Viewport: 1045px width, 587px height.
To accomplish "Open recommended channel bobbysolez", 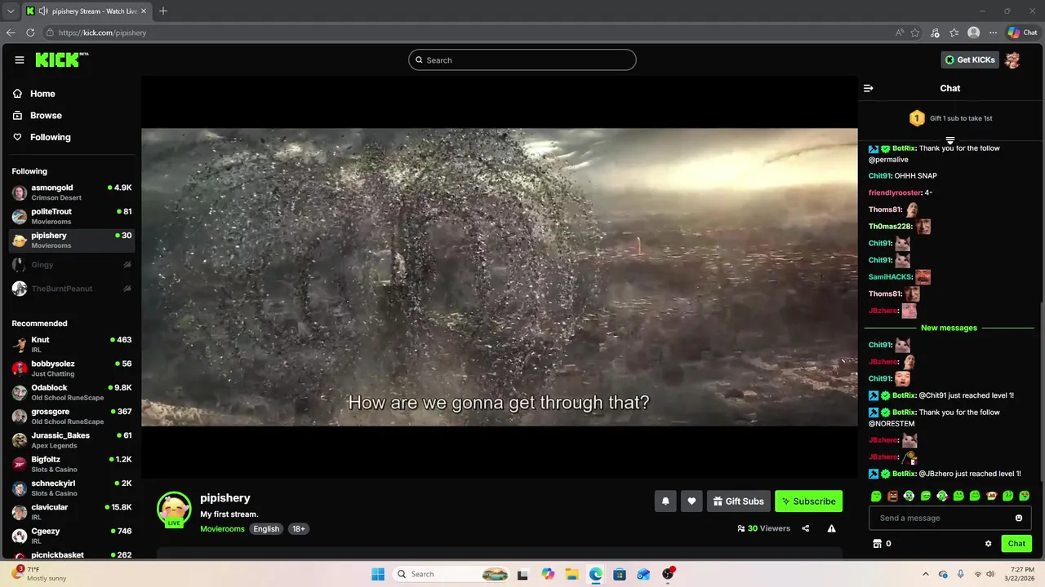I will (72, 368).
